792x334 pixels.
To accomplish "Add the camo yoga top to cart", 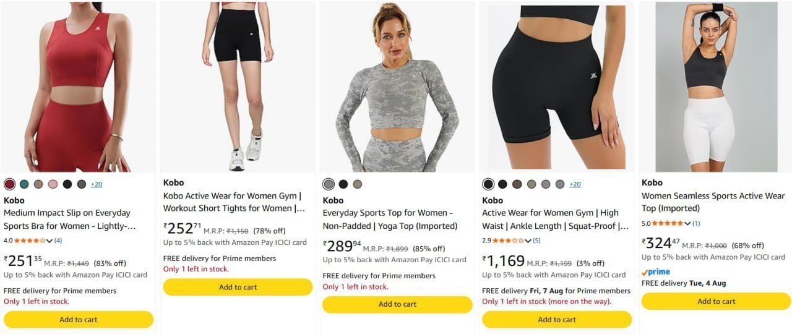I will tap(398, 304).
